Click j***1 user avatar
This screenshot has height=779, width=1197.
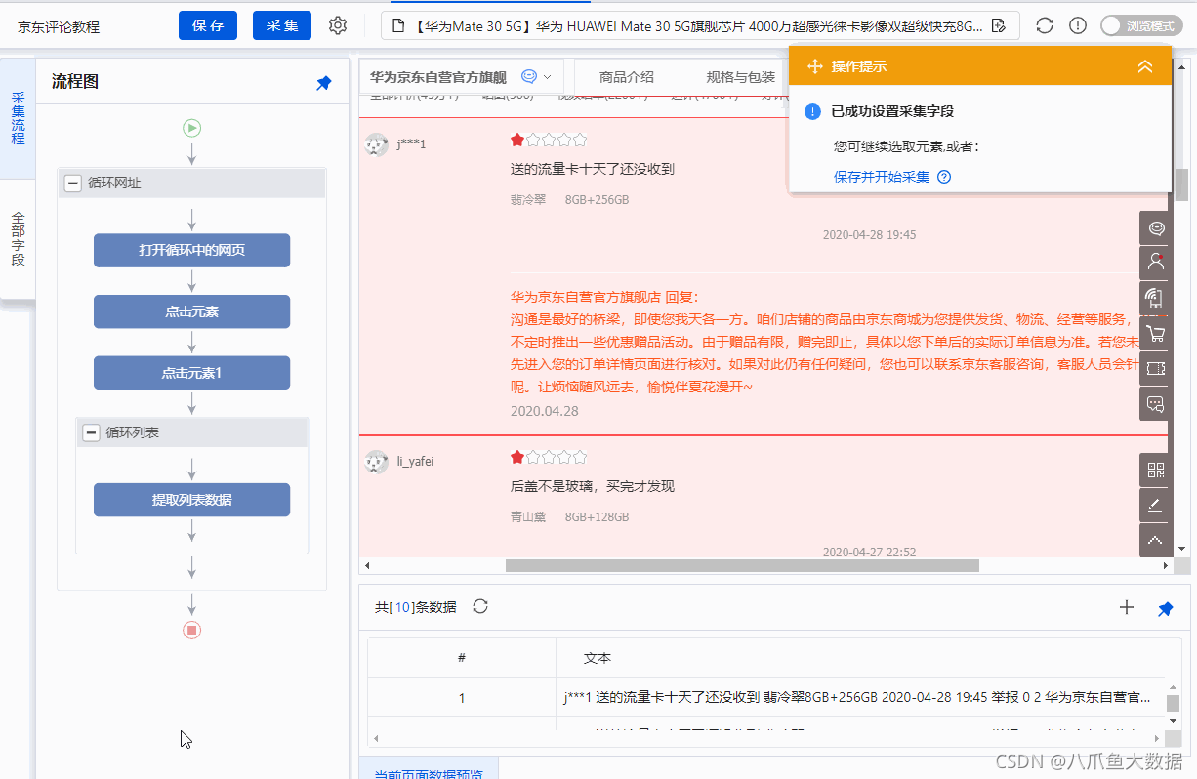coord(376,144)
